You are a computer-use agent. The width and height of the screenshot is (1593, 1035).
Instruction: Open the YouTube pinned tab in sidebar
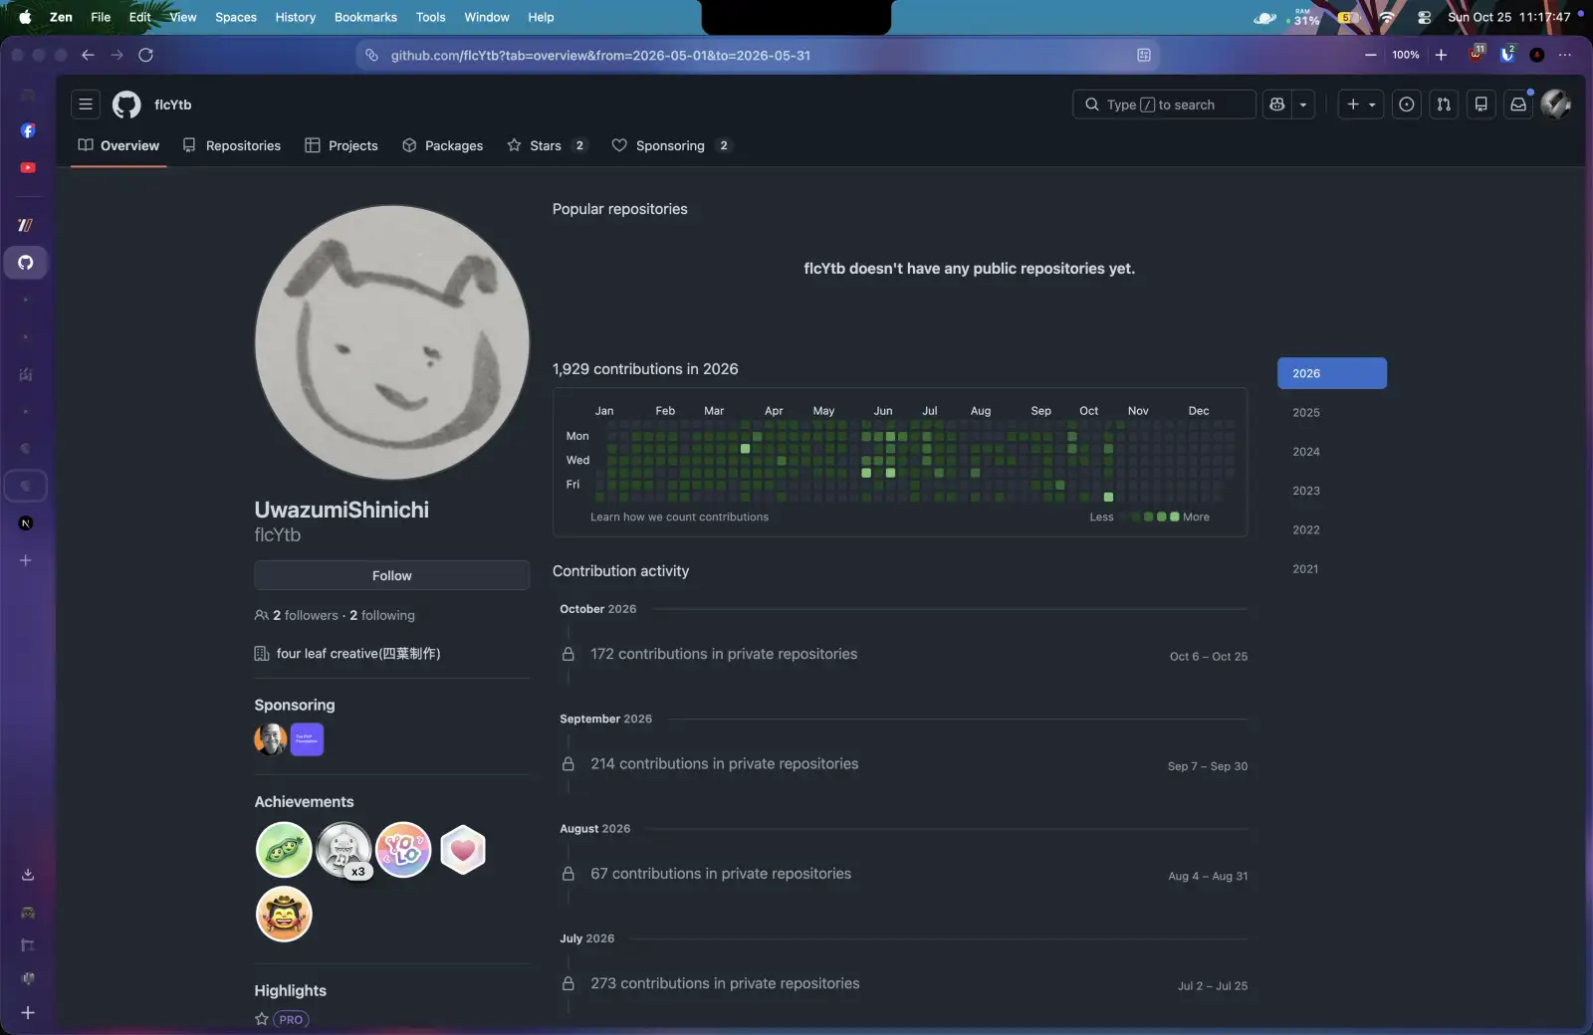[27, 167]
